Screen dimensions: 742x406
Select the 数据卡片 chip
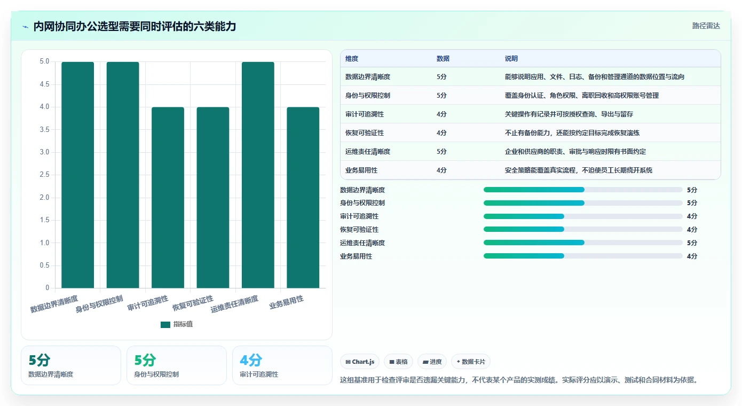coord(470,362)
